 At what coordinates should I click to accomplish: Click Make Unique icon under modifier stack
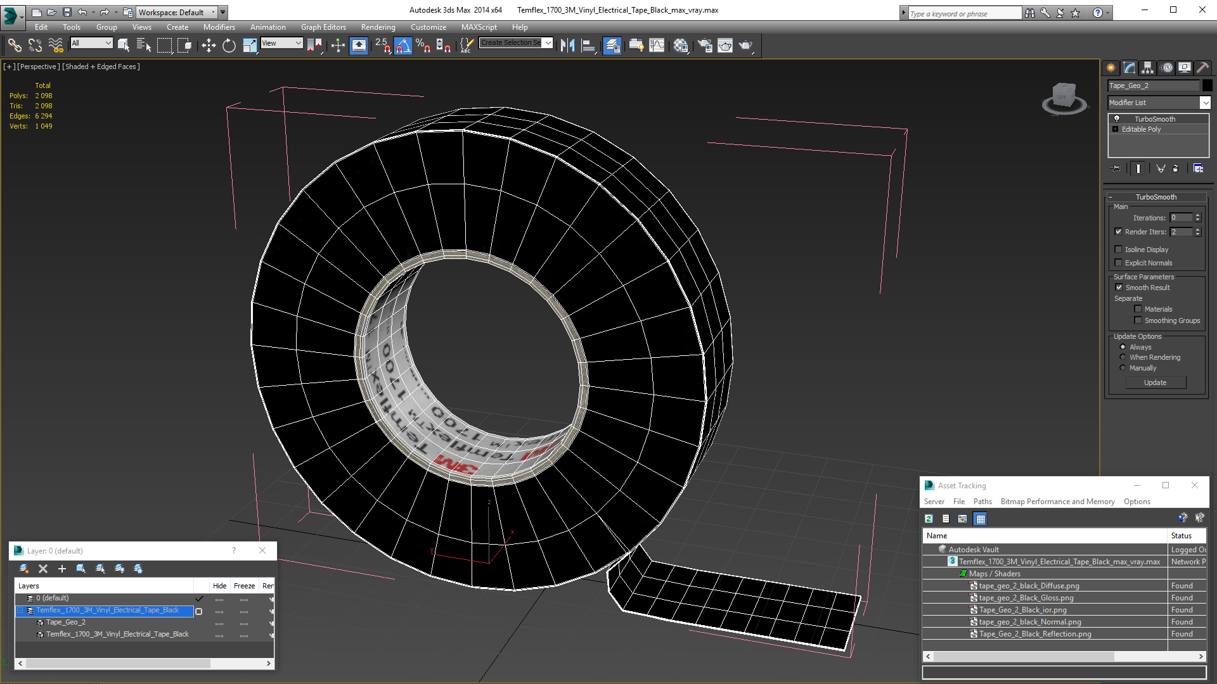coord(1161,168)
